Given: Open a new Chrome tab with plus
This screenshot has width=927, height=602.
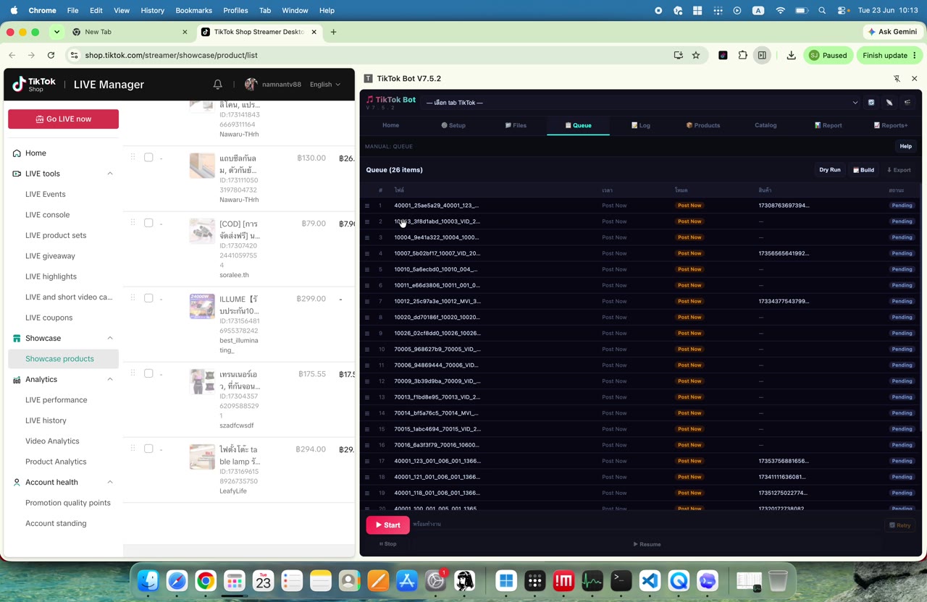Looking at the screenshot, I should [x=333, y=32].
